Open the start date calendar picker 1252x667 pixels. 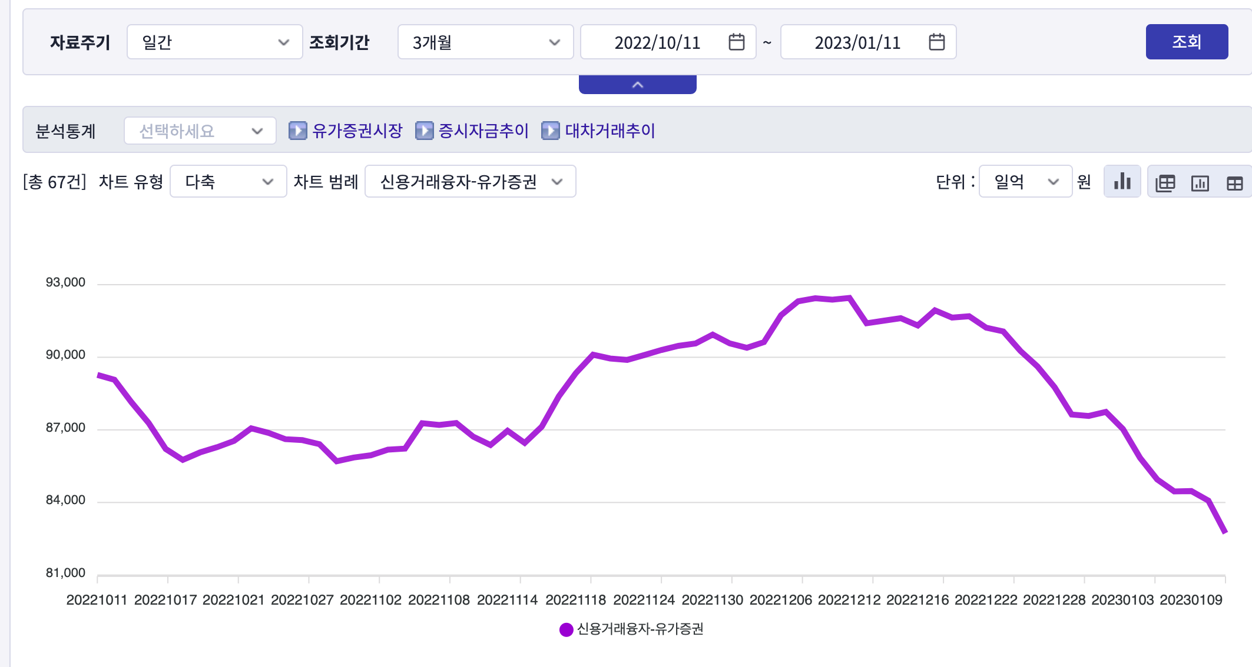point(736,42)
